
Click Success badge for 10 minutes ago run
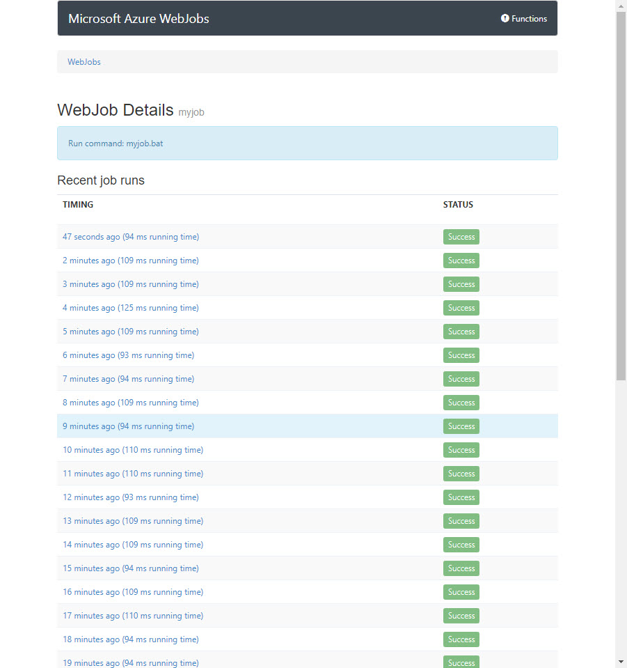[x=461, y=450]
